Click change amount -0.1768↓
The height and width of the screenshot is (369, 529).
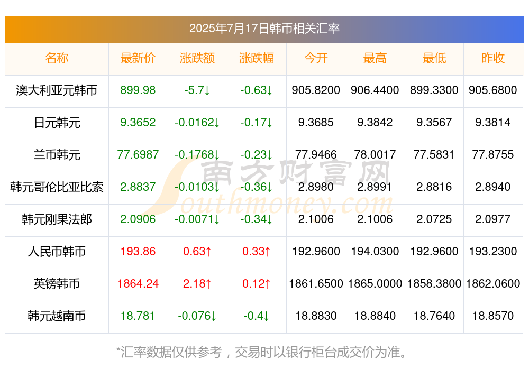197,155
